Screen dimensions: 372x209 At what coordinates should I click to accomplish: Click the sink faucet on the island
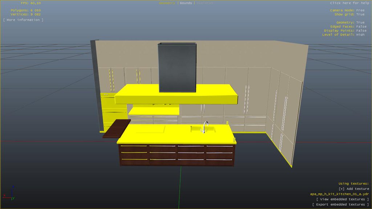tap(205, 127)
